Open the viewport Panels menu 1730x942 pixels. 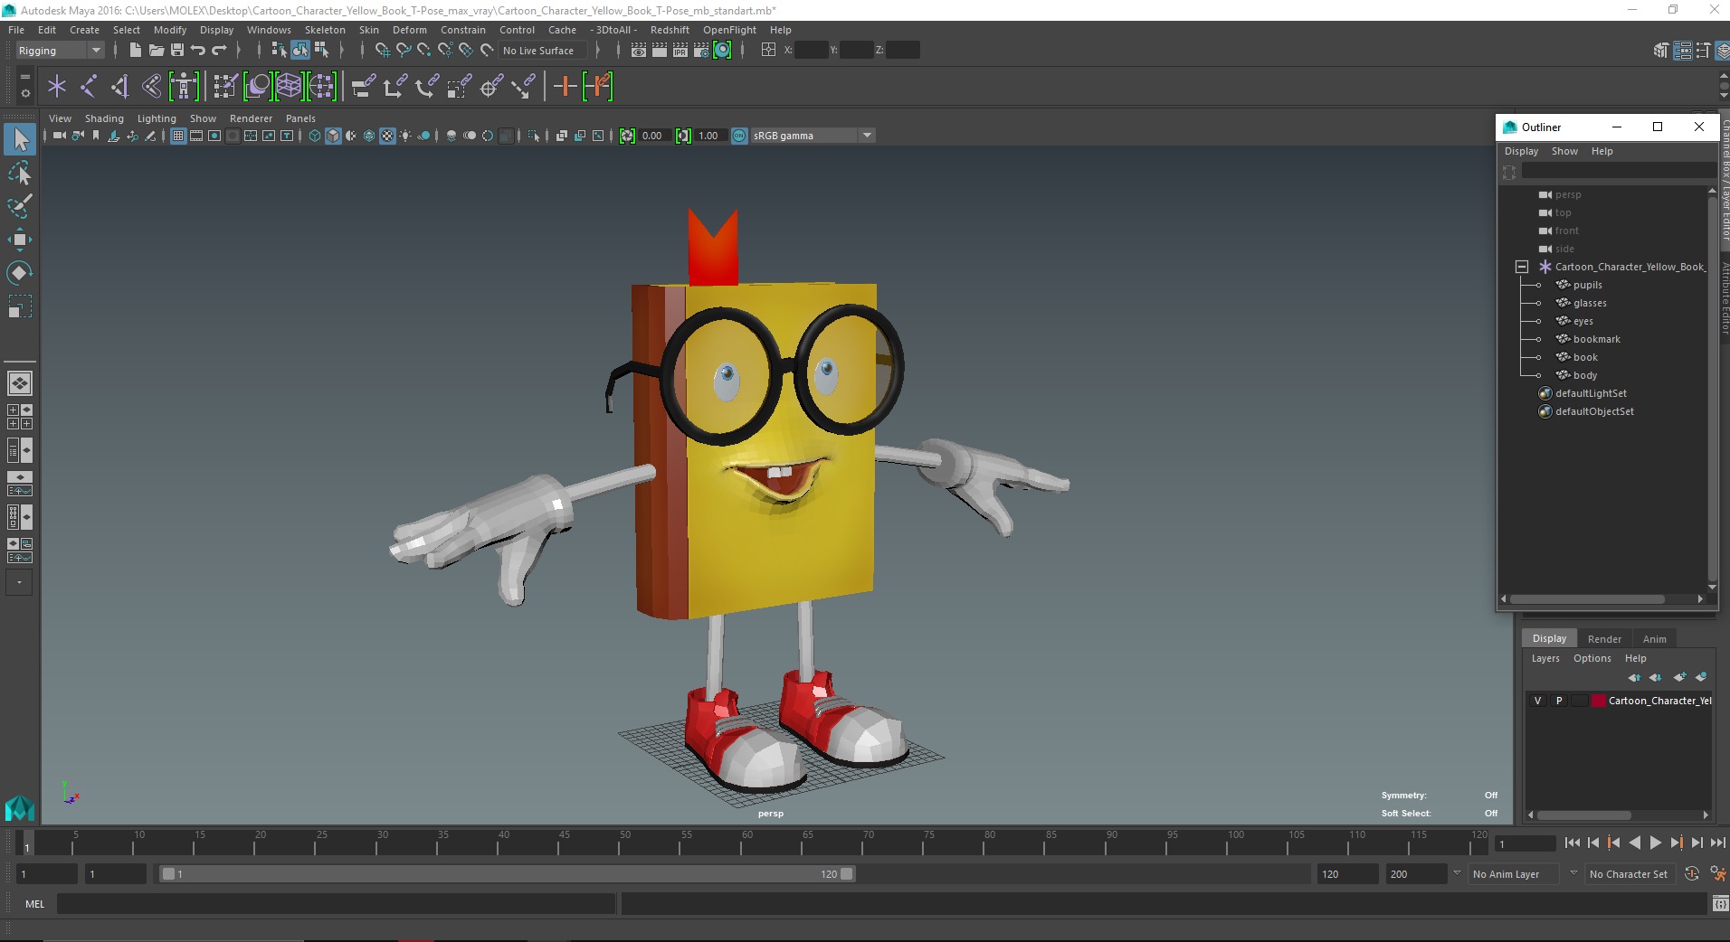[x=300, y=118]
